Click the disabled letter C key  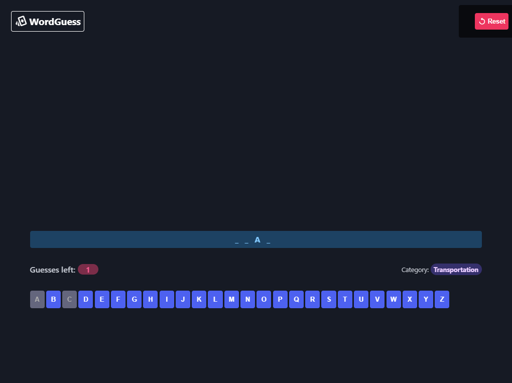tap(69, 299)
